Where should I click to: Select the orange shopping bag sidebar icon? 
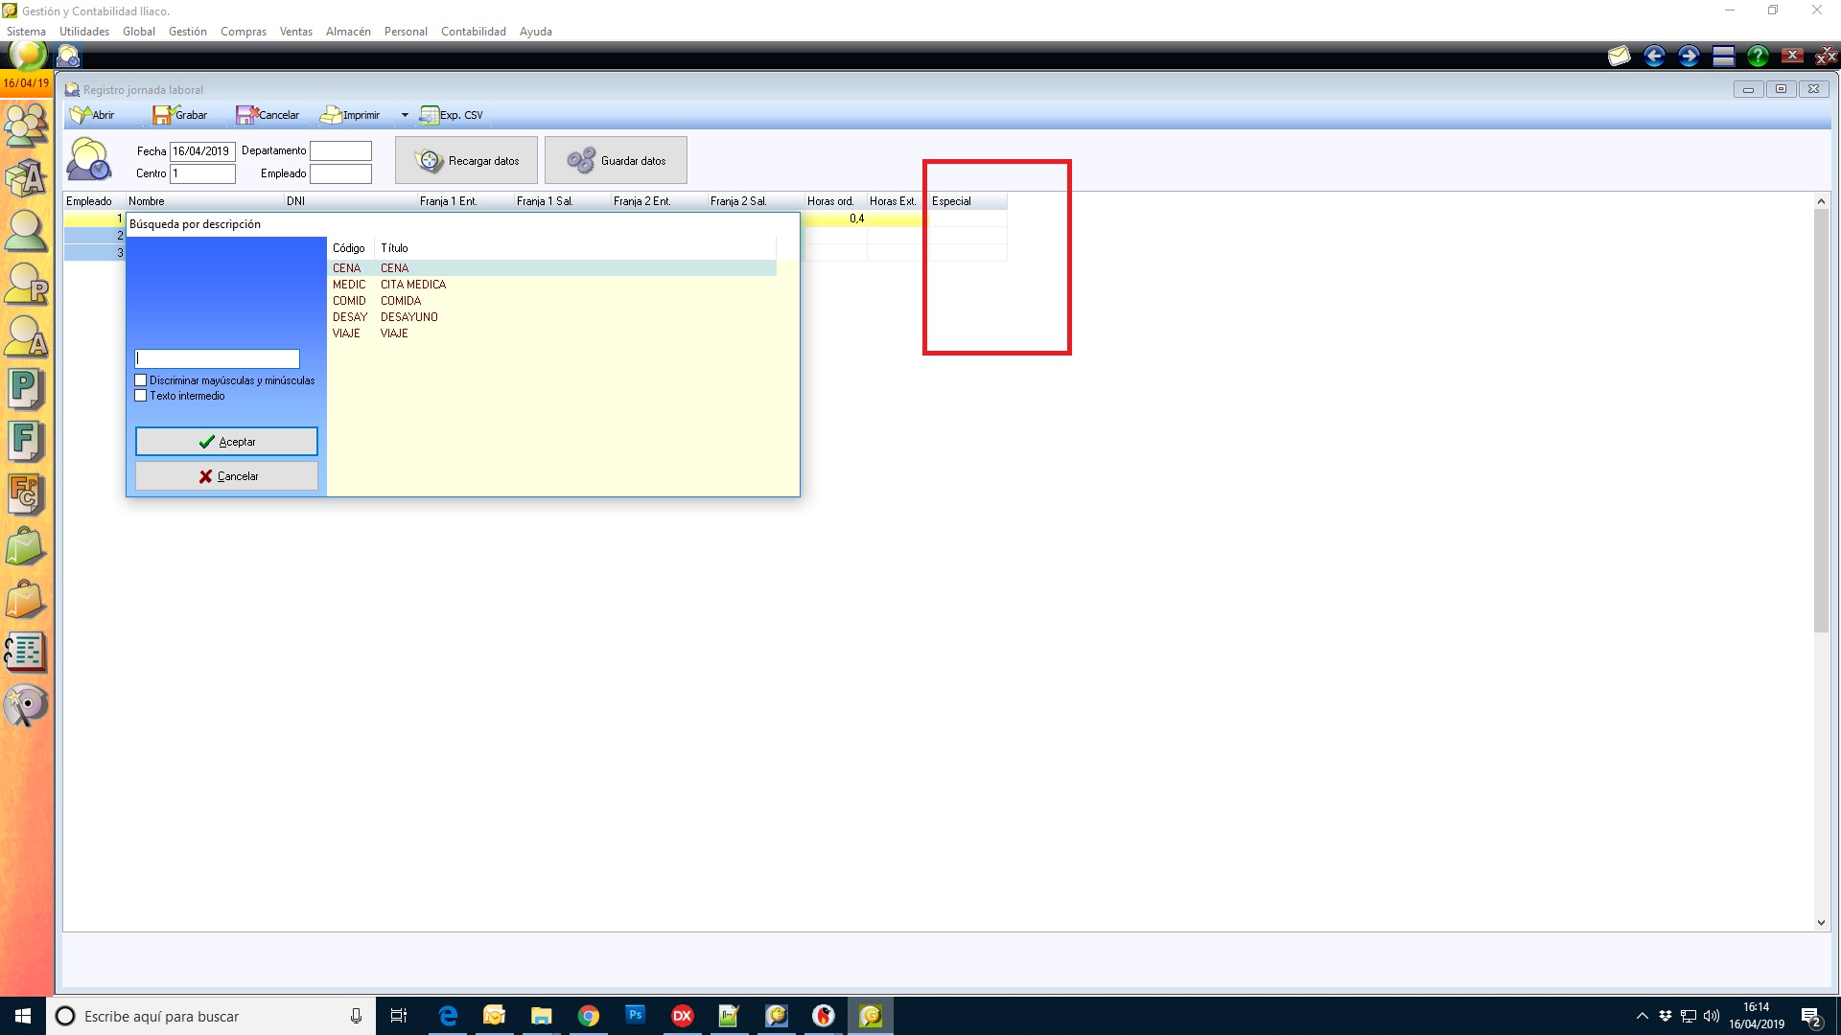tap(26, 600)
